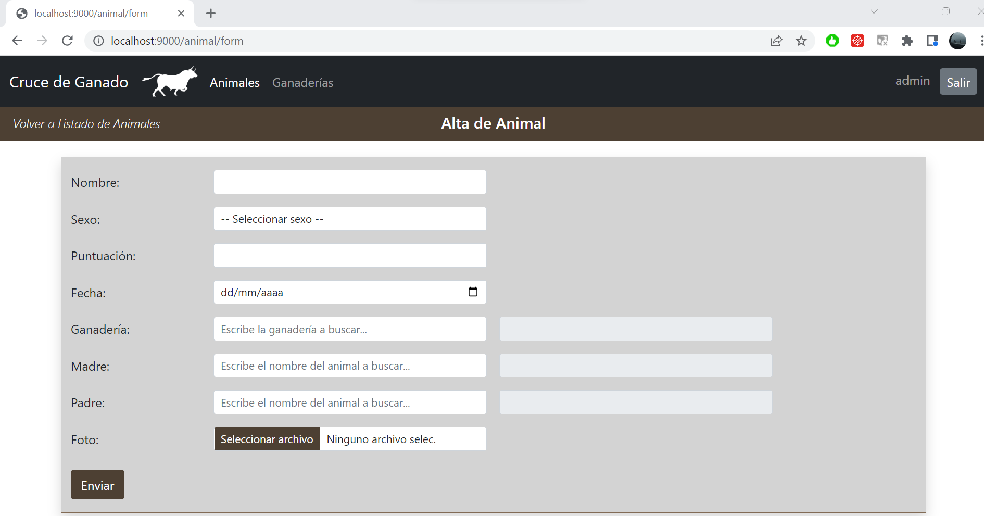Toggle the browser side panel
The height and width of the screenshot is (516, 984).
[932, 41]
